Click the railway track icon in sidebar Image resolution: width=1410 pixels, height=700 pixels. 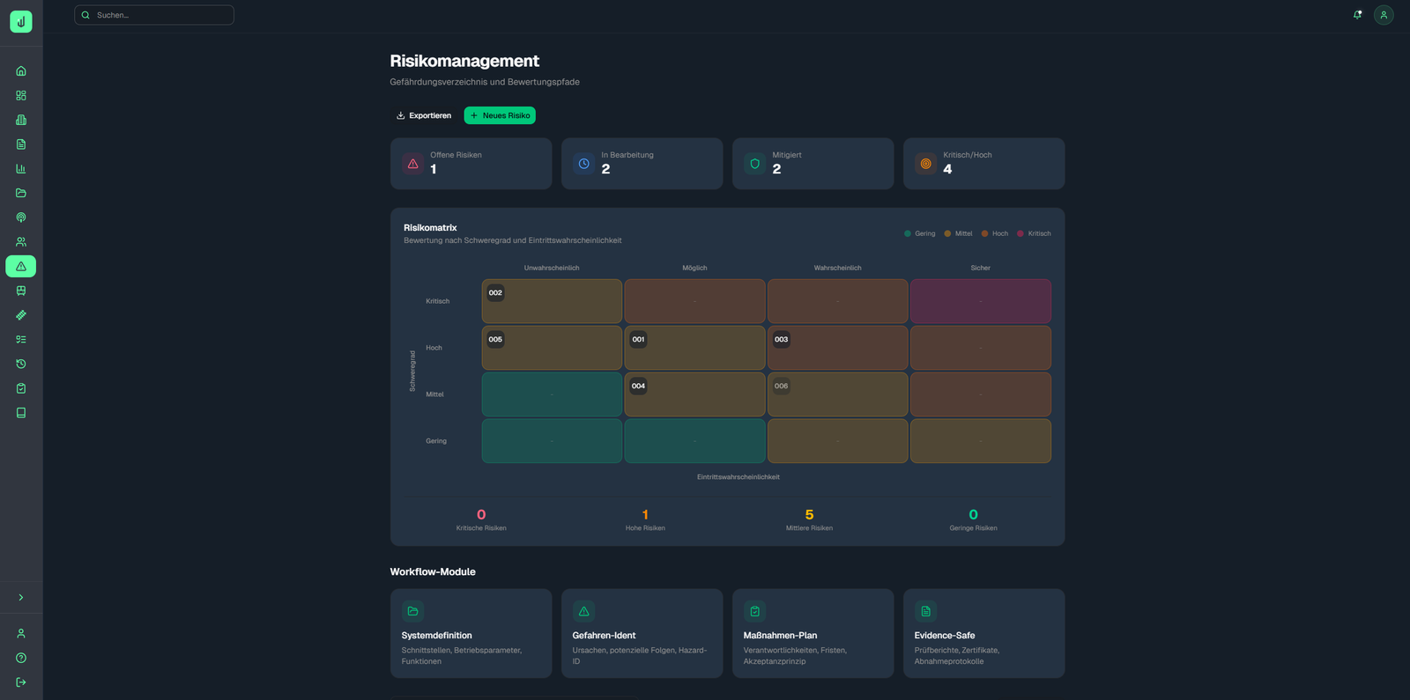pyautogui.click(x=21, y=315)
